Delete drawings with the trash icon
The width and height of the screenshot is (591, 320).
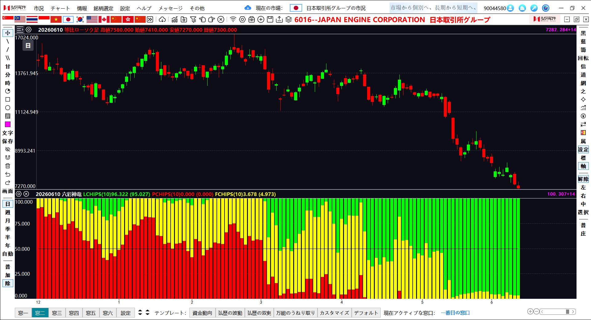pyautogui.click(x=8, y=166)
